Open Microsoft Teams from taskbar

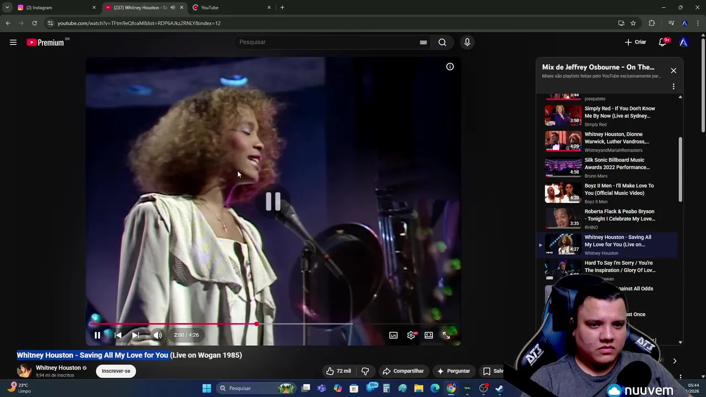[322, 388]
